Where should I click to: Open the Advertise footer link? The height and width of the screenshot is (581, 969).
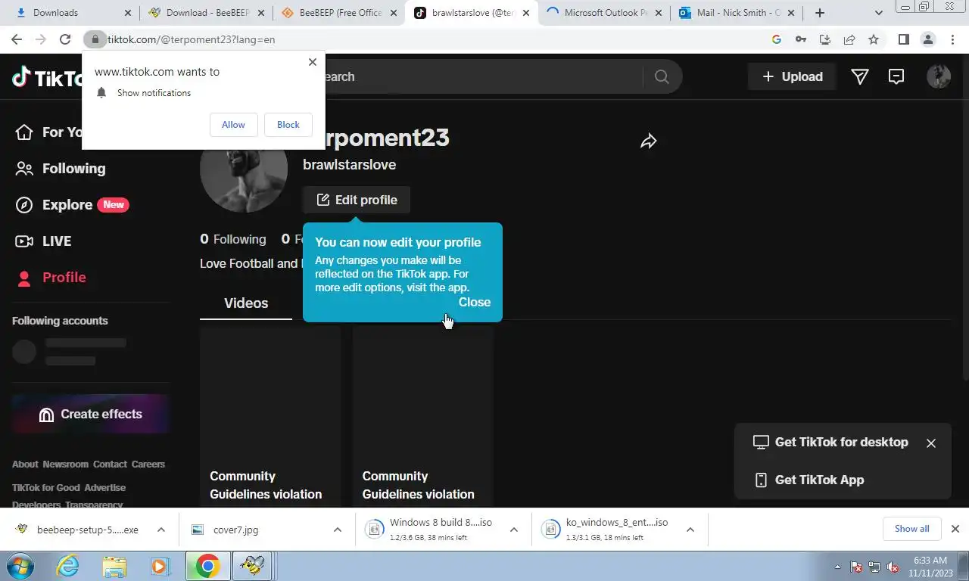coord(105,488)
